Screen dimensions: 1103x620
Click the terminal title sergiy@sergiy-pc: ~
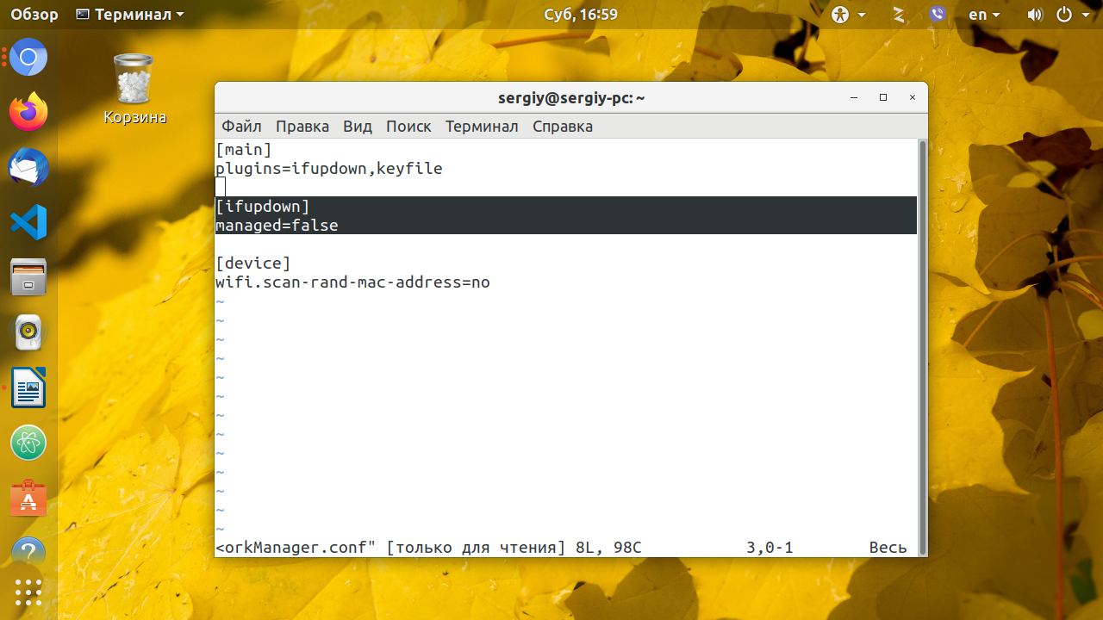pyautogui.click(x=571, y=98)
